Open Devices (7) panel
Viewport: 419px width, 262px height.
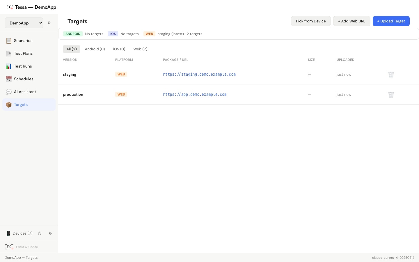click(23, 233)
